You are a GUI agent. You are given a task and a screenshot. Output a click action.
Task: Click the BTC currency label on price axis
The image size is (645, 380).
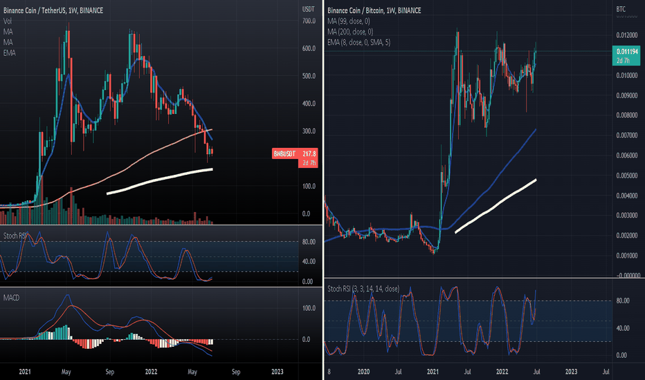621,9
